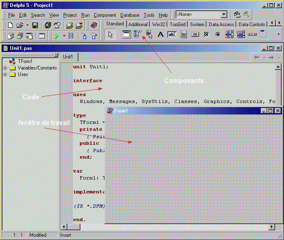Click the Save floppy disk icon

point(35,25)
